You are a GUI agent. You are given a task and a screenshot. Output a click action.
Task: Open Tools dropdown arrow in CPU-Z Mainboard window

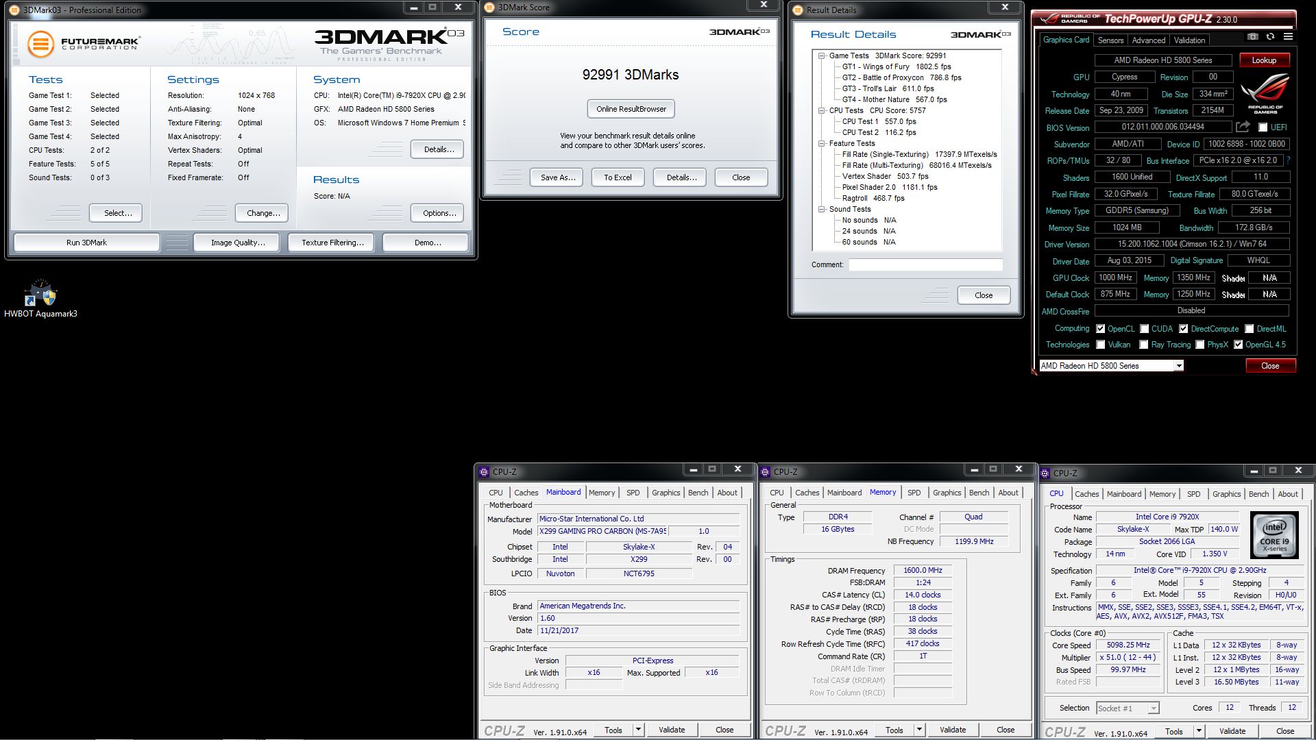(x=638, y=730)
